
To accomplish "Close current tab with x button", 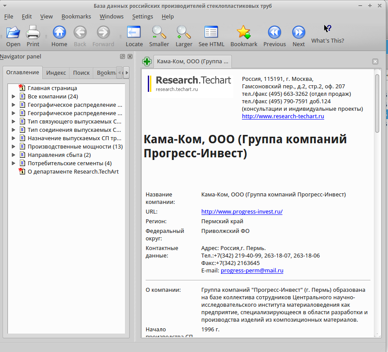I will pos(375,62).
